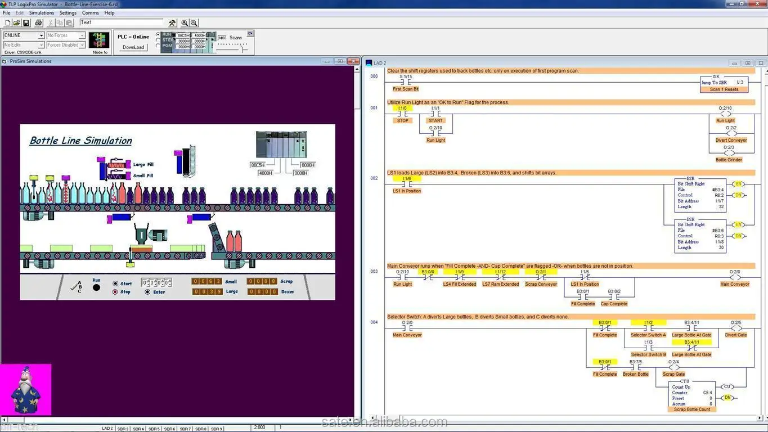Open the Simulations menu
The height and width of the screenshot is (432, 768).
[42, 12]
